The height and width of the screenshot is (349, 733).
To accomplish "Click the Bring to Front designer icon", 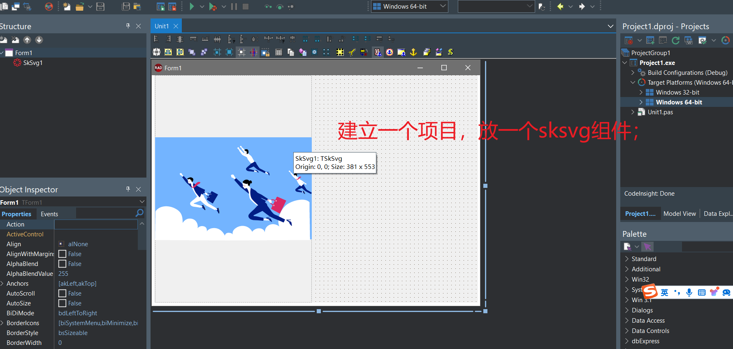I will pos(192,52).
